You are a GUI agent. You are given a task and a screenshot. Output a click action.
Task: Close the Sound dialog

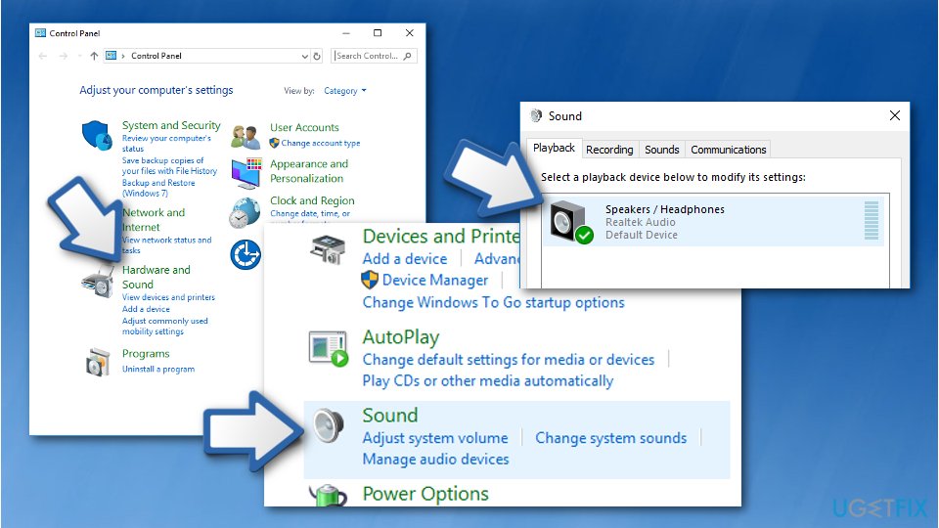[895, 115]
